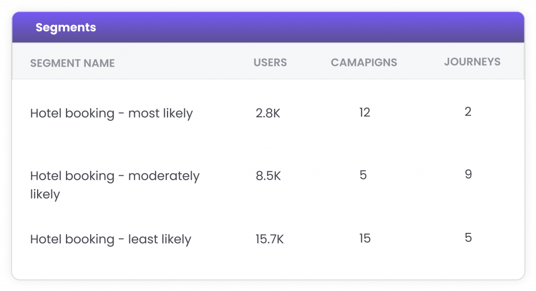Click journeys count for least likely segment
The width and height of the screenshot is (536, 291).
(468, 237)
